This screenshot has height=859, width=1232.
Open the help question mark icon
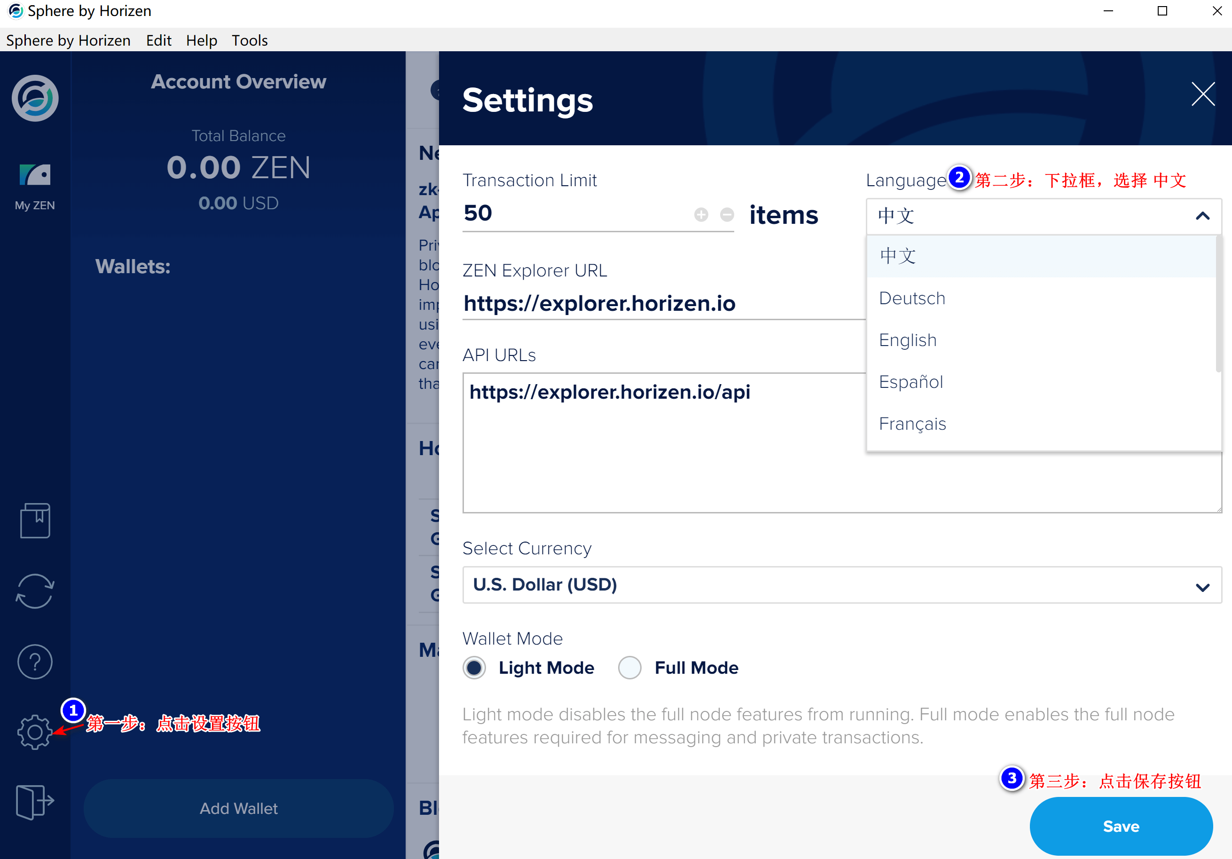tap(35, 662)
